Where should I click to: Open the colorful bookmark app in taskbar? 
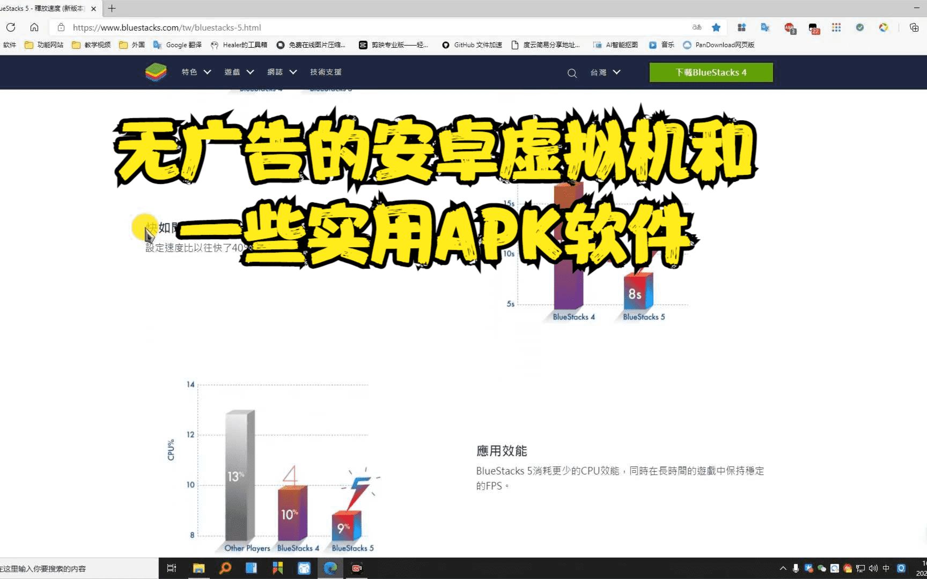277,568
